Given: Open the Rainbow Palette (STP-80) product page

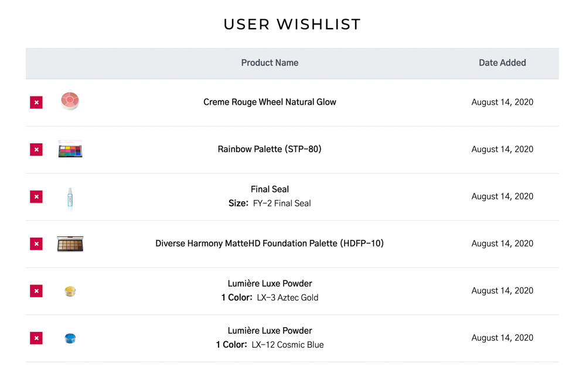Looking at the screenshot, I should click(x=270, y=149).
